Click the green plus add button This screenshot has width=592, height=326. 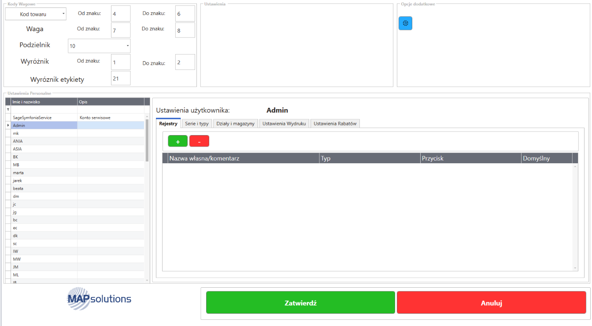coord(178,141)
